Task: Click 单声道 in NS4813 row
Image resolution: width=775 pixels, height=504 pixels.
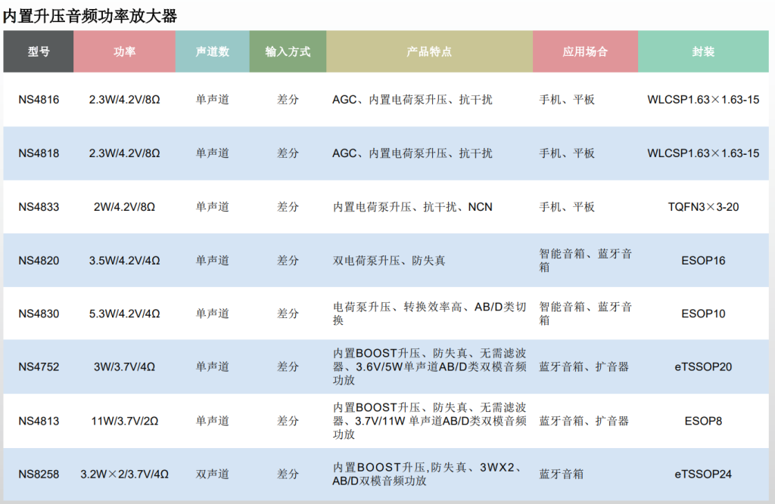Action: (x=213, y=421)
